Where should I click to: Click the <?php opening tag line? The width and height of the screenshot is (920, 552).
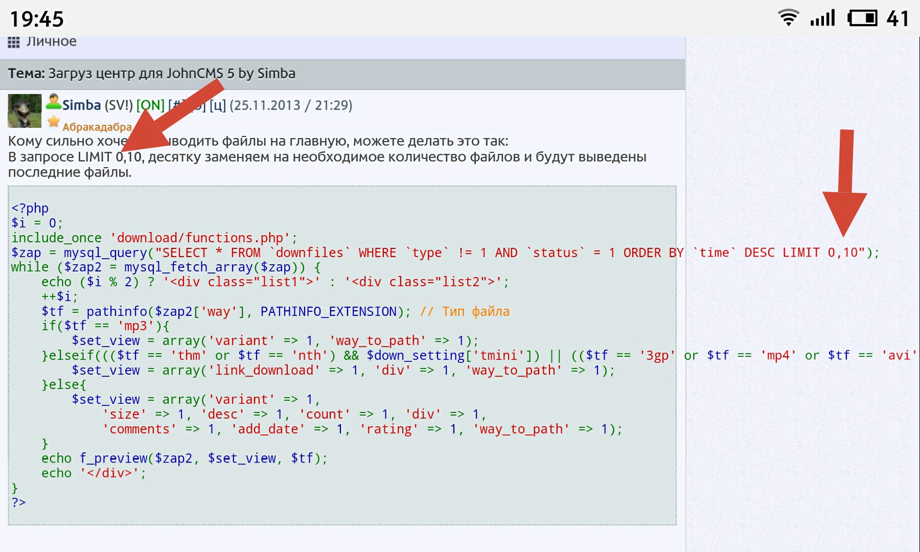point(30,208)
